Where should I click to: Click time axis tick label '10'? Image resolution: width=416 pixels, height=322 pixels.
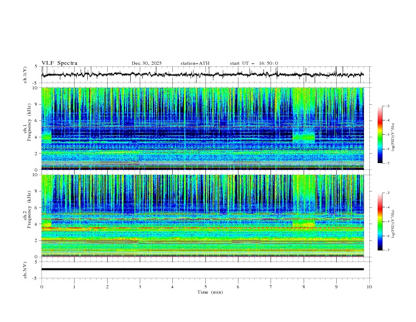(x=369, y=287)
